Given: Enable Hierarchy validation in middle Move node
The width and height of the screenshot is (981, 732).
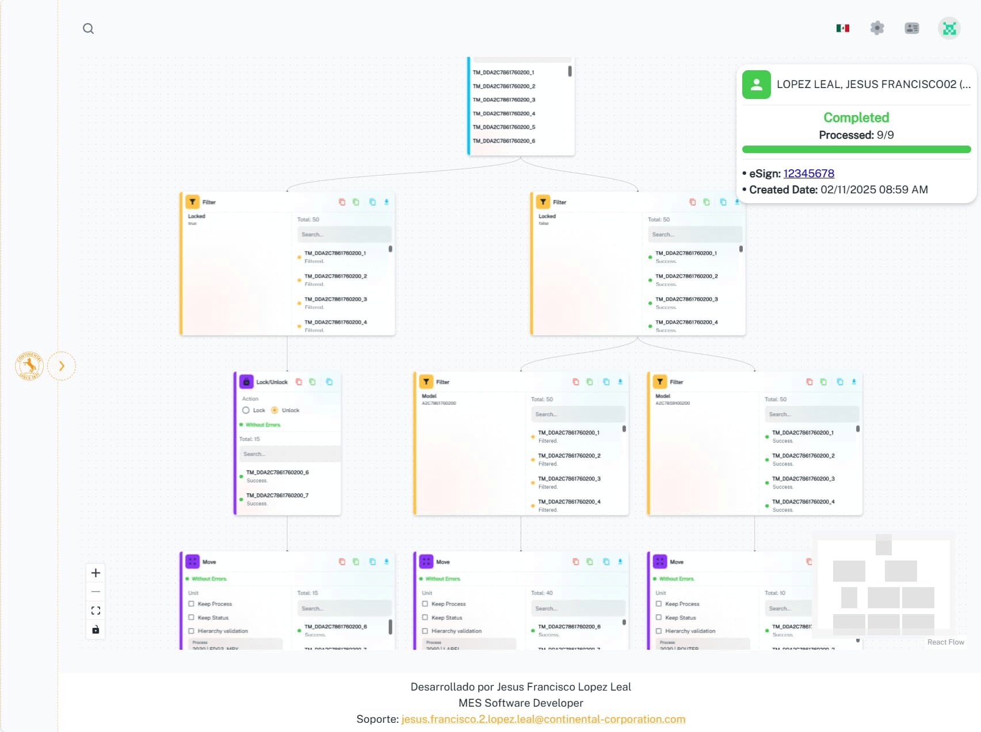Looking at the screenshot, I should pos(425,631).
